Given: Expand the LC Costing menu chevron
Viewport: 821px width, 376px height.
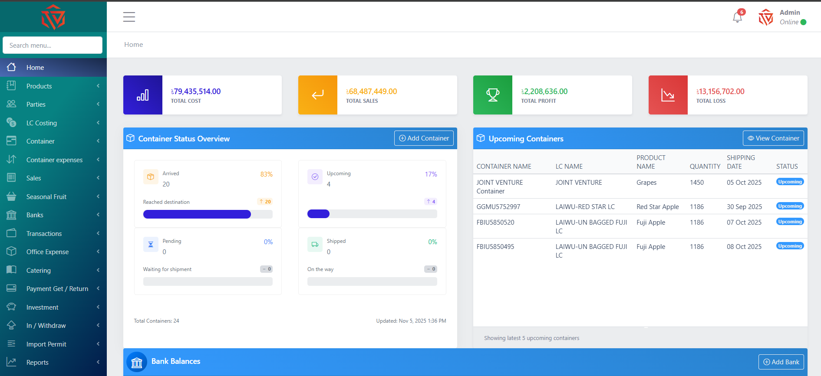Looking at the screenshot, I should coord(98,123).
